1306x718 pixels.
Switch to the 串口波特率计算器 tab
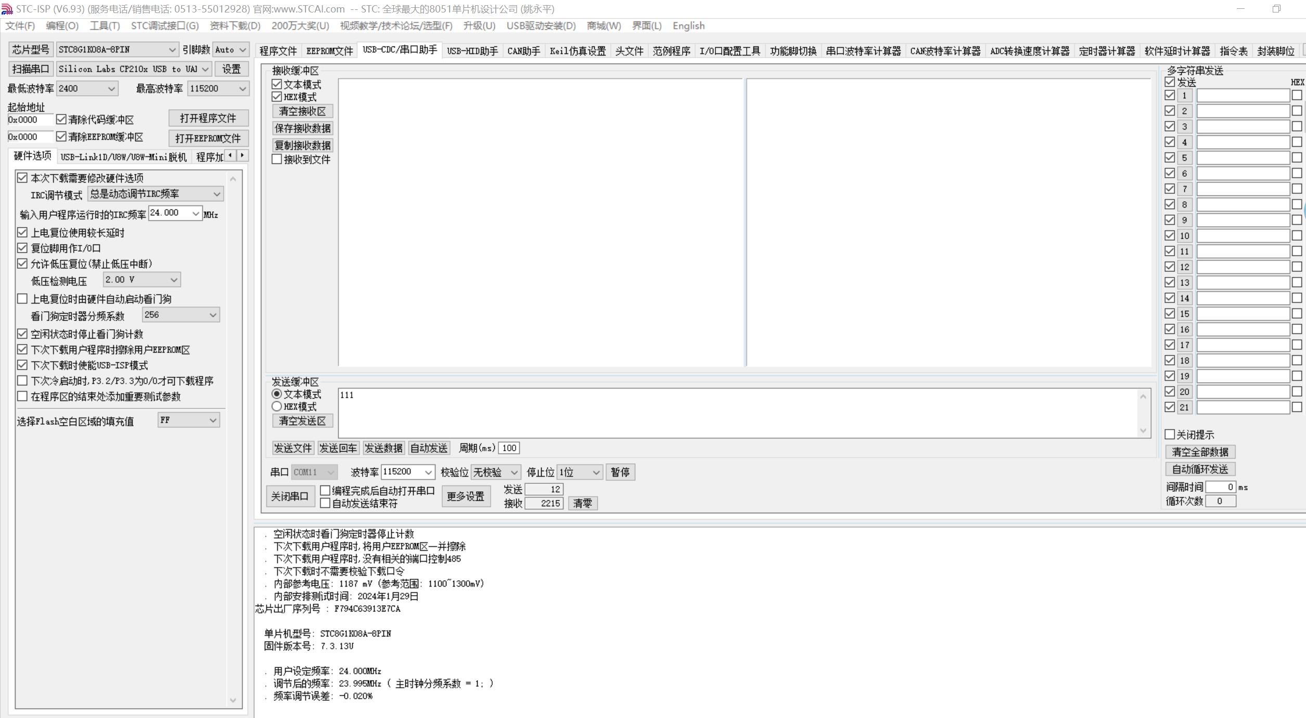tap(863, 51)
